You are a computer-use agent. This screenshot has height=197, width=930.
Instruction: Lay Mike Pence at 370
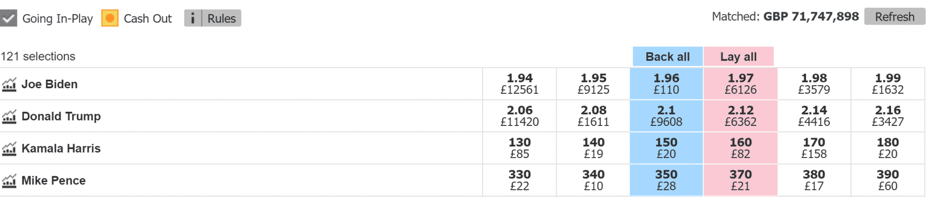coord(741,180)
